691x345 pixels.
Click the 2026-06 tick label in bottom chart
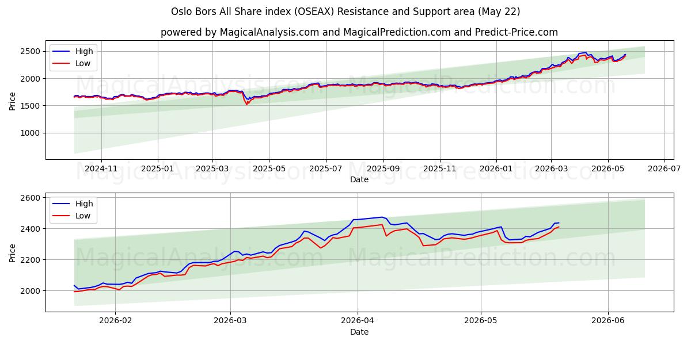tap(608, 321)
